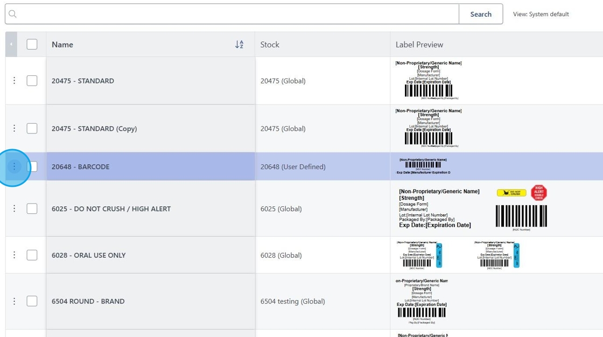Collapse the left column panel arrow

point(11,44)
